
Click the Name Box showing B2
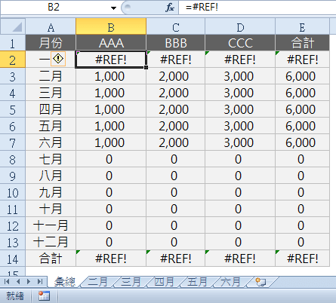pyautogui.click(x=54, y=8)
